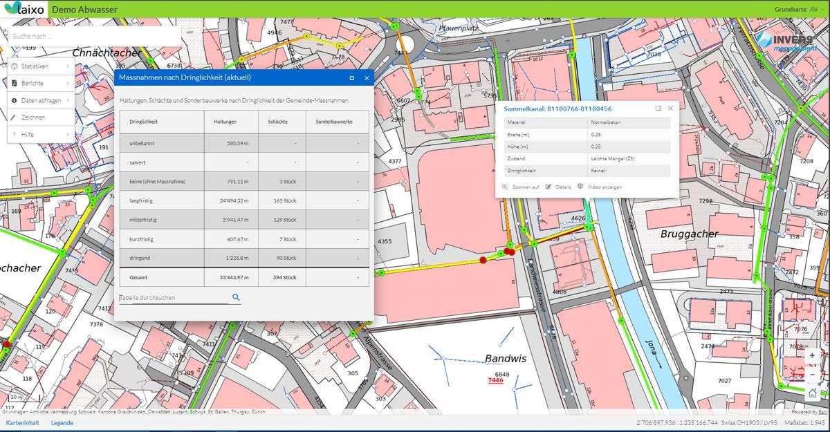The image size is (830, 432).
Task: Zoom out with the minus button
Action: 812,375
